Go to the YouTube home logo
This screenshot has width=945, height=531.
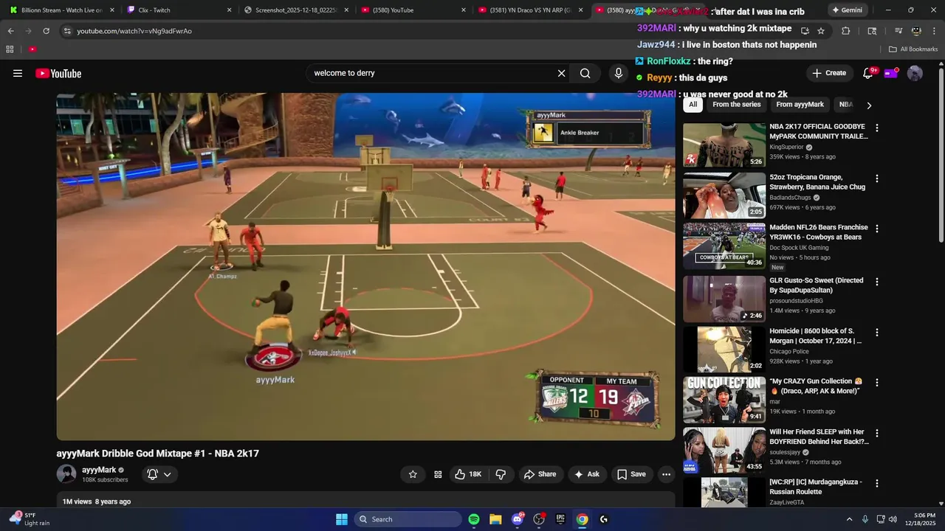tap(58, 73)
